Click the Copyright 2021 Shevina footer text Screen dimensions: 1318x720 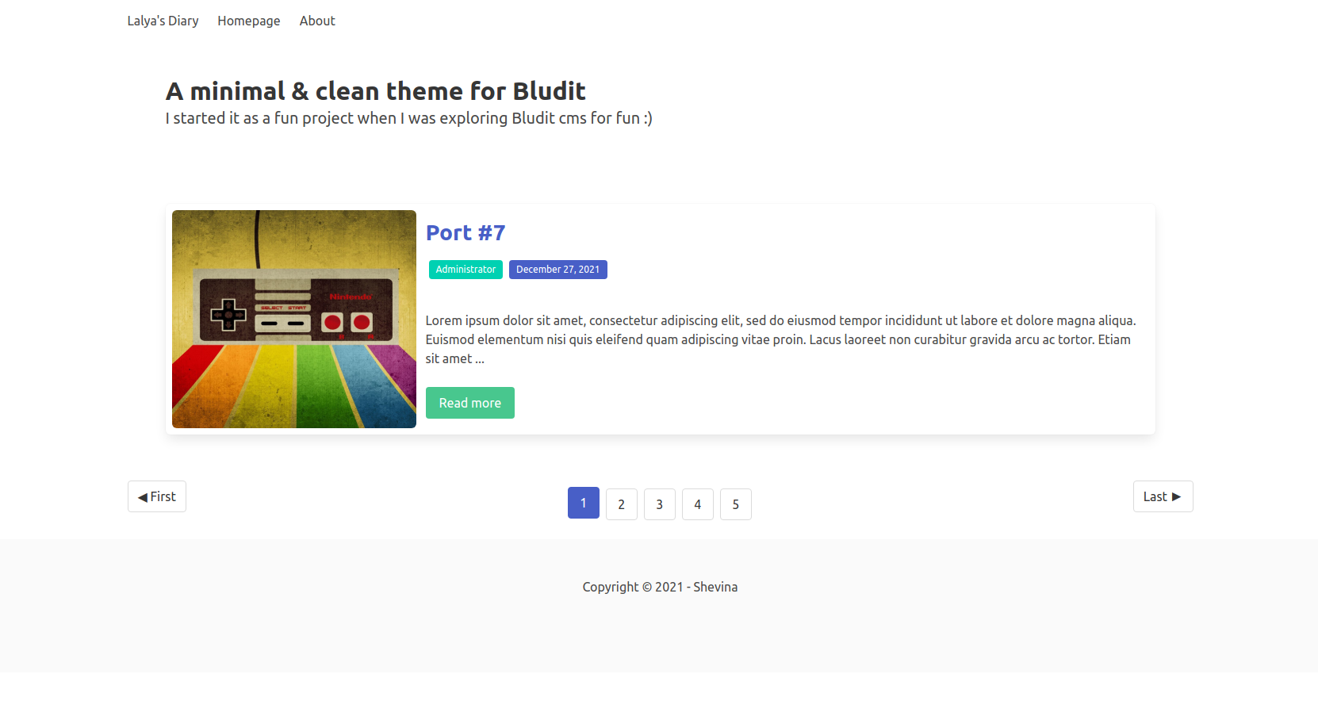[660, 587]
